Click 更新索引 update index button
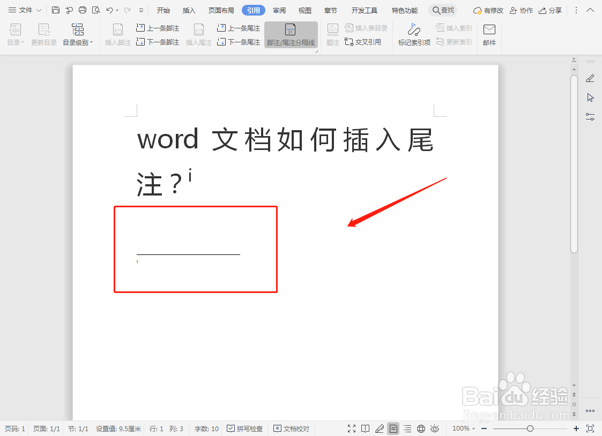 tap(454, 42)
